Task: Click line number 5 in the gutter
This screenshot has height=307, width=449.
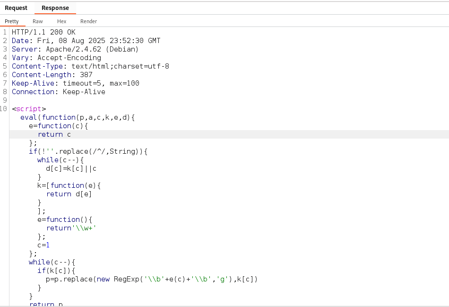Action: [5, 66]
